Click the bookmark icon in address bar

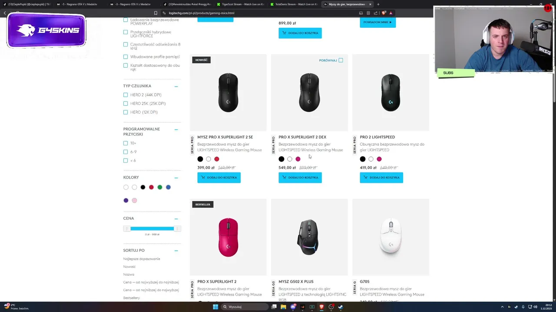pyautogui.click(x=156, y=13)
